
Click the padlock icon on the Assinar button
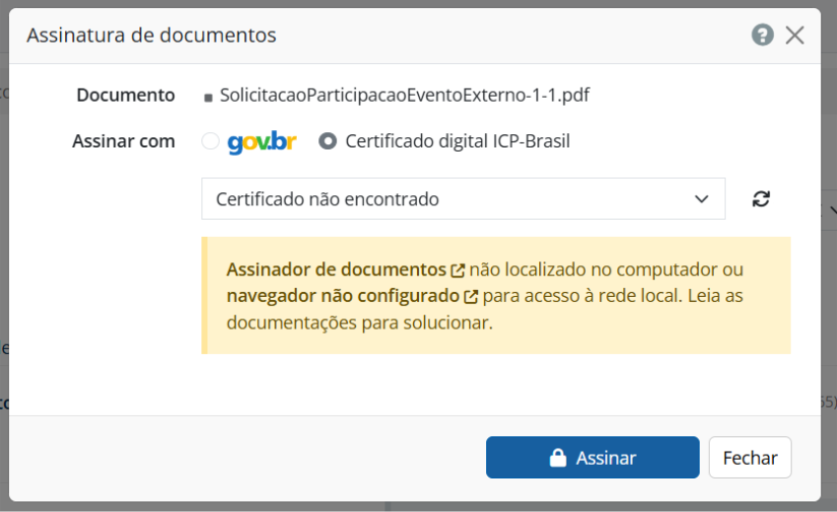tap(558, 458)
